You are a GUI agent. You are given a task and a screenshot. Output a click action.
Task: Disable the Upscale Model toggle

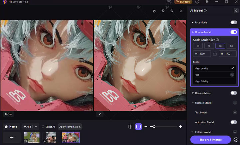[234, 32]
